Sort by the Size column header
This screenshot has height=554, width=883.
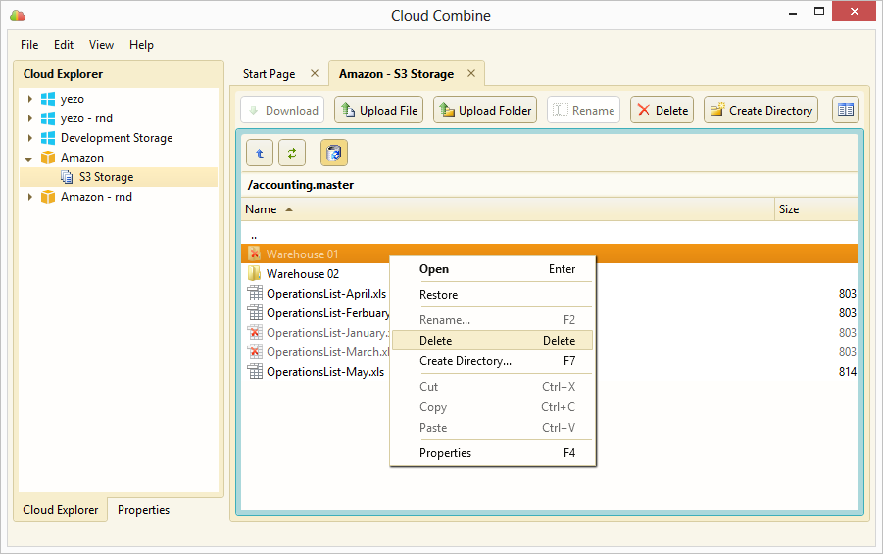(x=816, y=209)
